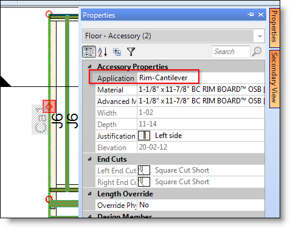This screenshot has width=290, height=228.
Task: Open the Floor - Accessory (2) dropdown
Action: coord(260,36)
